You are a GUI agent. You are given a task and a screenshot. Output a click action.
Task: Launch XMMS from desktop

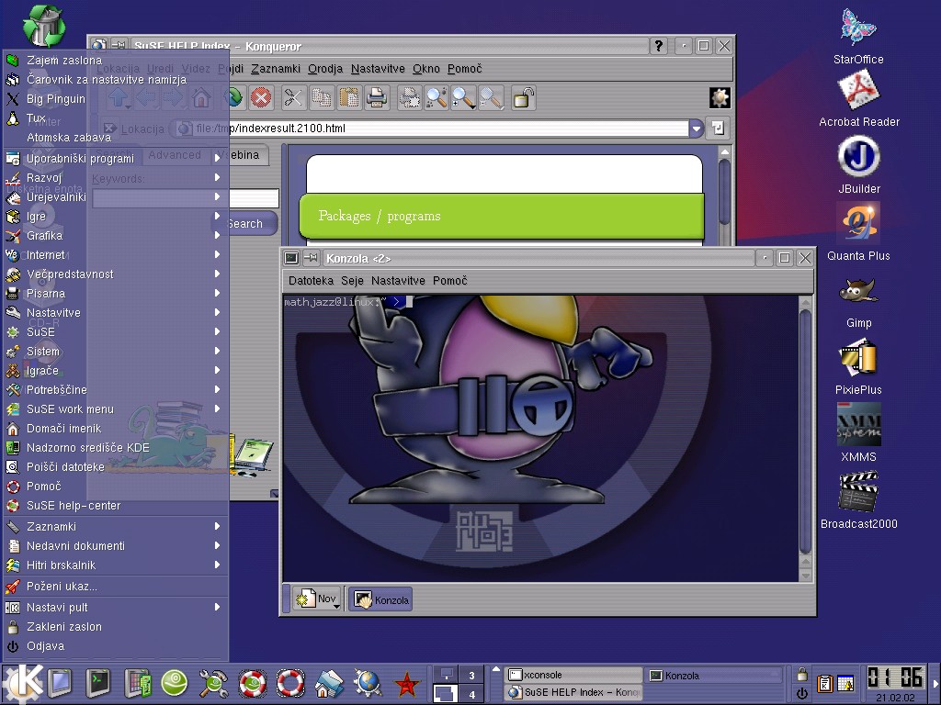click(x=859, y=433)
